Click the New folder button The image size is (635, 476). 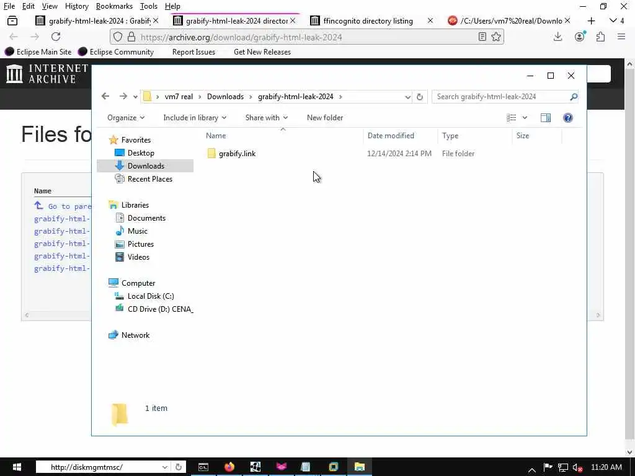(x=325, y=117)
